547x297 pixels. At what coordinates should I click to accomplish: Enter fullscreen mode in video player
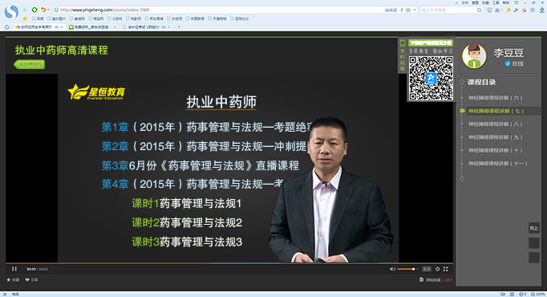pyautogui.click(x=445, y=269)
